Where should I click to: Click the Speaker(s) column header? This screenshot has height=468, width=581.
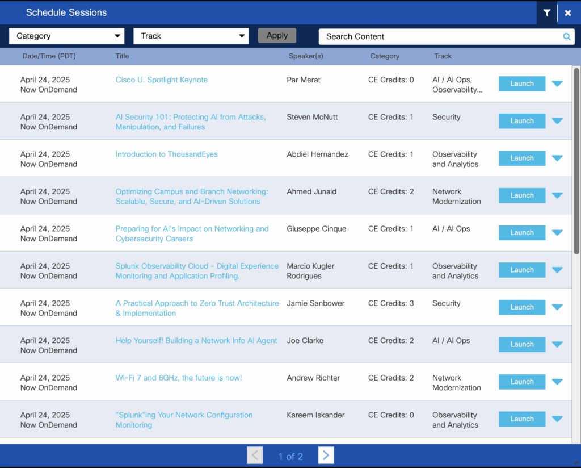click(306, 56)
